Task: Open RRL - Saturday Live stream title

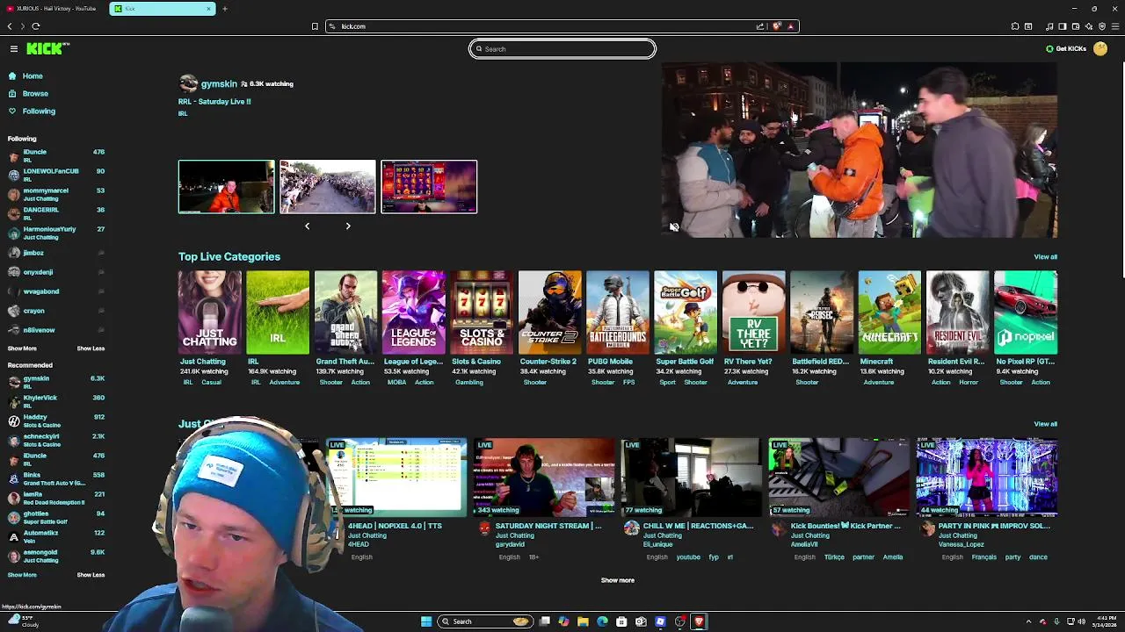Action: click(214, 102)
